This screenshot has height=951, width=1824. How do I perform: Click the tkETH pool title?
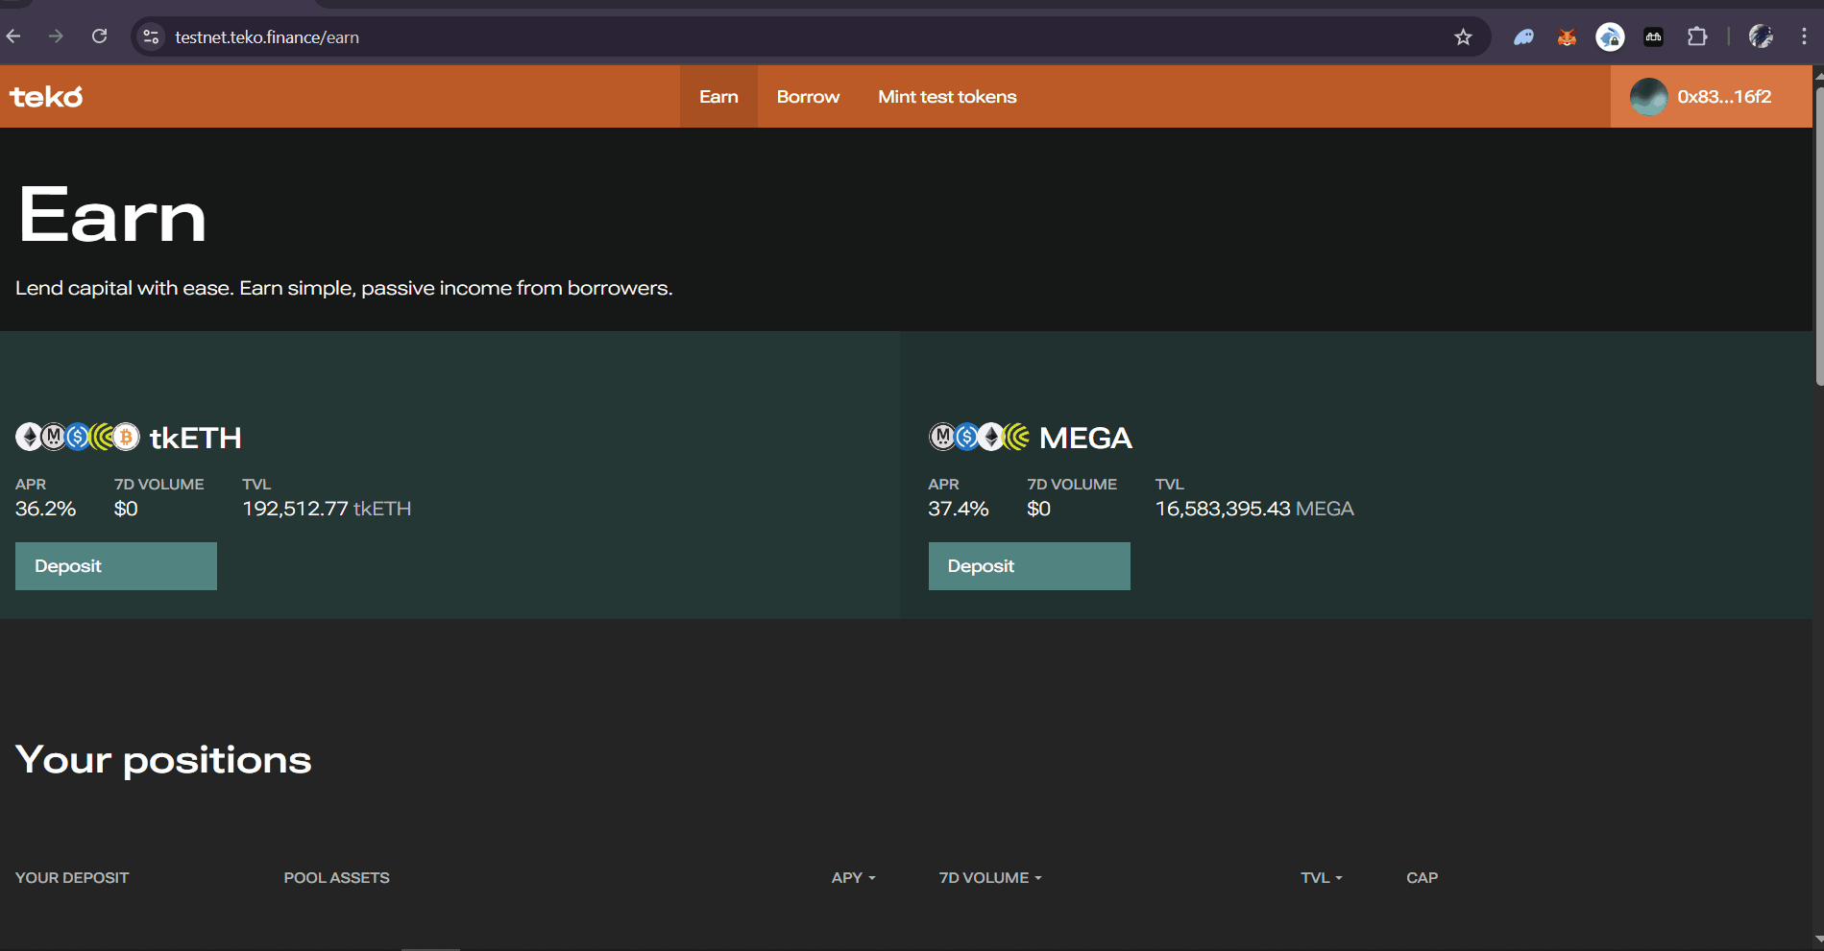tap(196, 438)
